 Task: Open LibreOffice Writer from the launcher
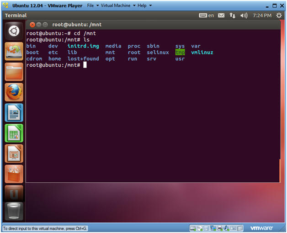click(x=14, y=112)
